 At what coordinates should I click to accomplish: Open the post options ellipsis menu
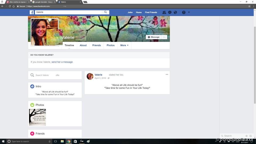[x=167, y=74]
